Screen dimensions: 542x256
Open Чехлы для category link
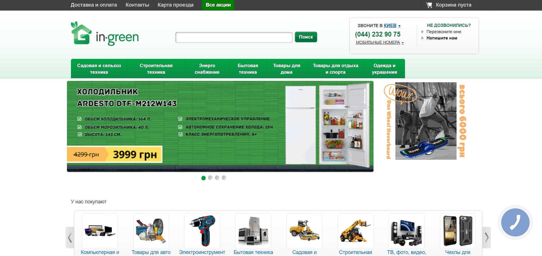458,252
